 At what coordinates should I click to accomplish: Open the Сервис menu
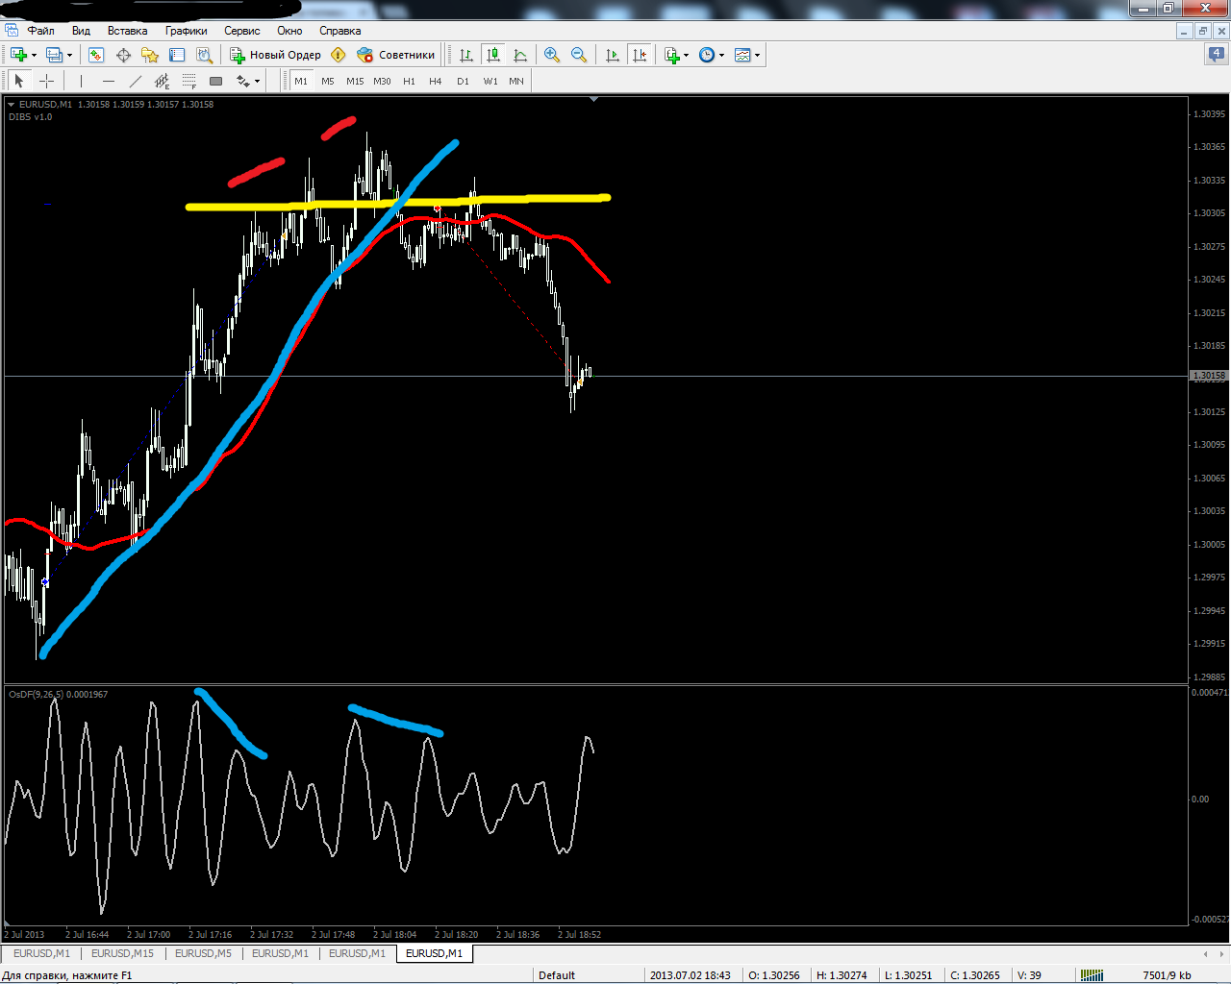pos(242,31)
